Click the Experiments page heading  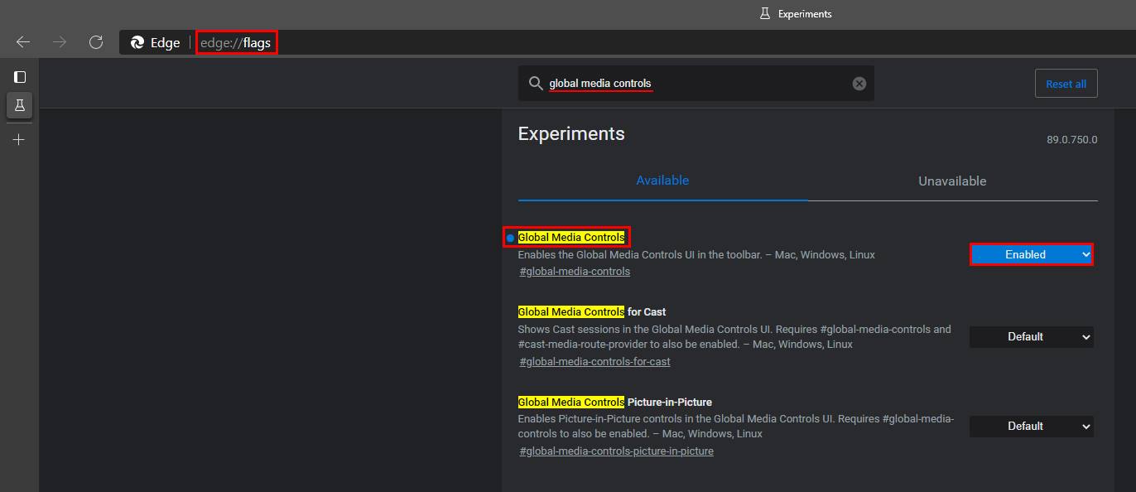pyautogui.click(x=571, y=134)
